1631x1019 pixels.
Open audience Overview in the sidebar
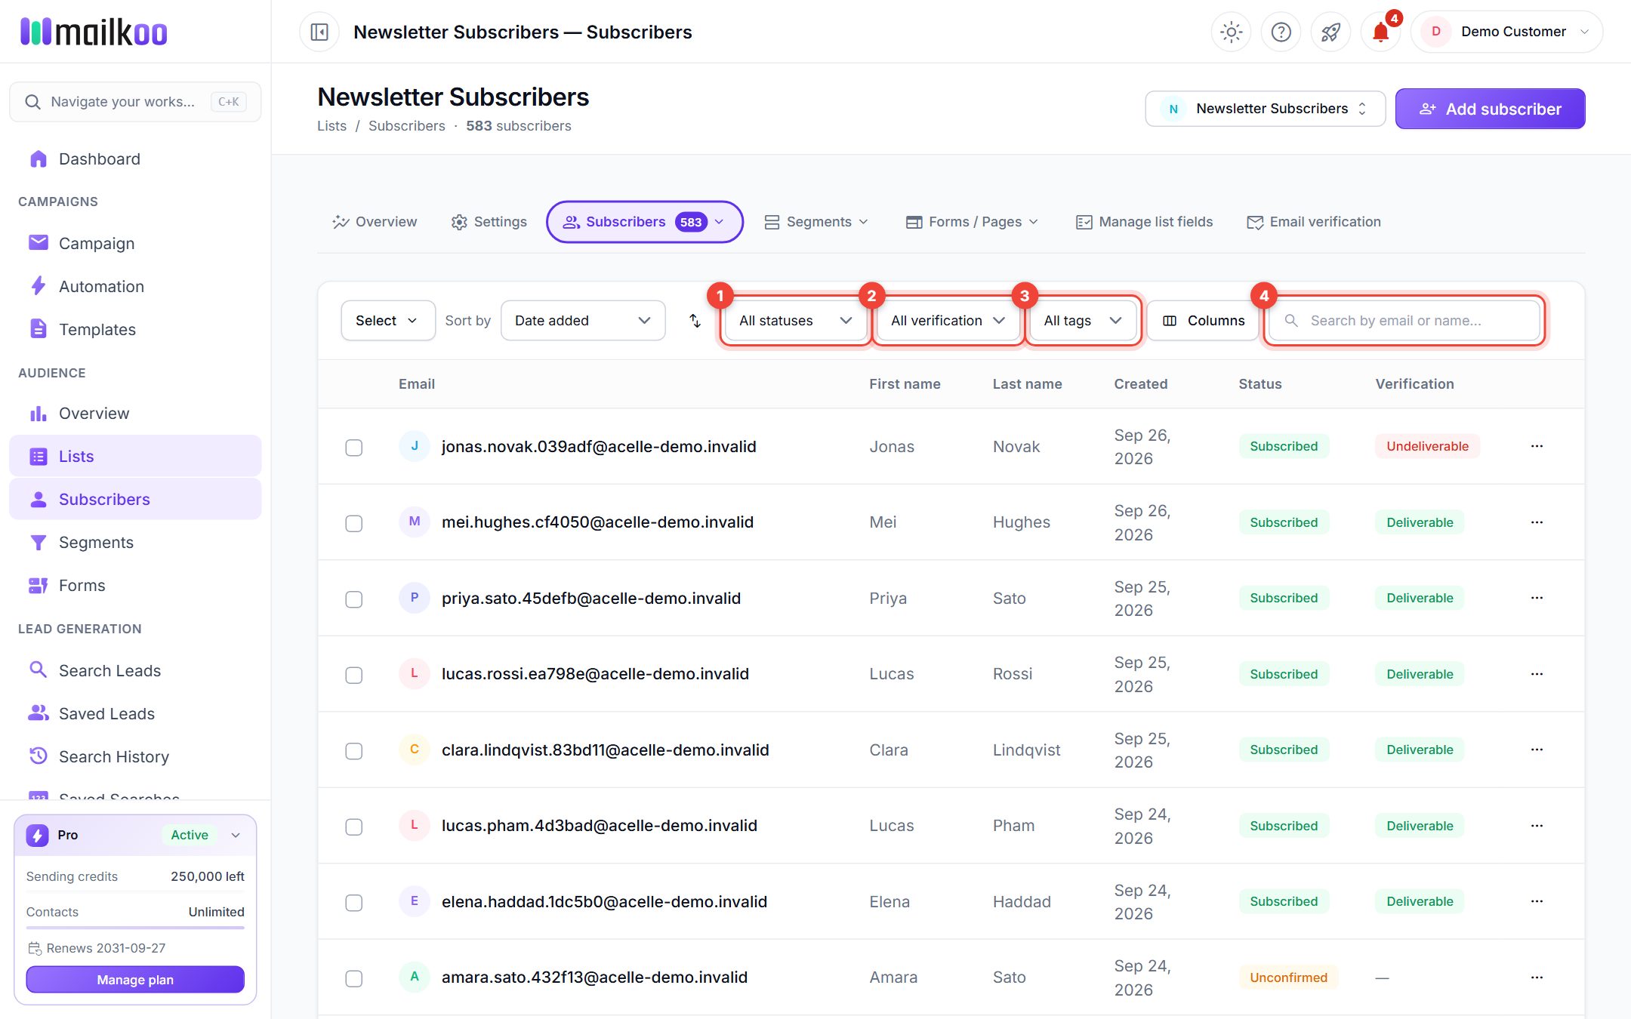[135, 413]
